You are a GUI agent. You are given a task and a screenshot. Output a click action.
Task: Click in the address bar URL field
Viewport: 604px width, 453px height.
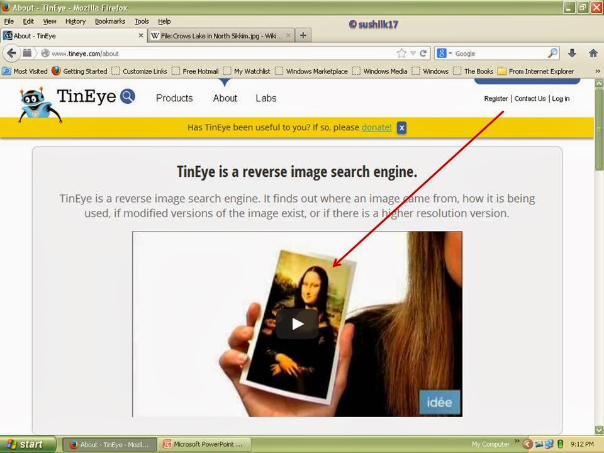220,53
